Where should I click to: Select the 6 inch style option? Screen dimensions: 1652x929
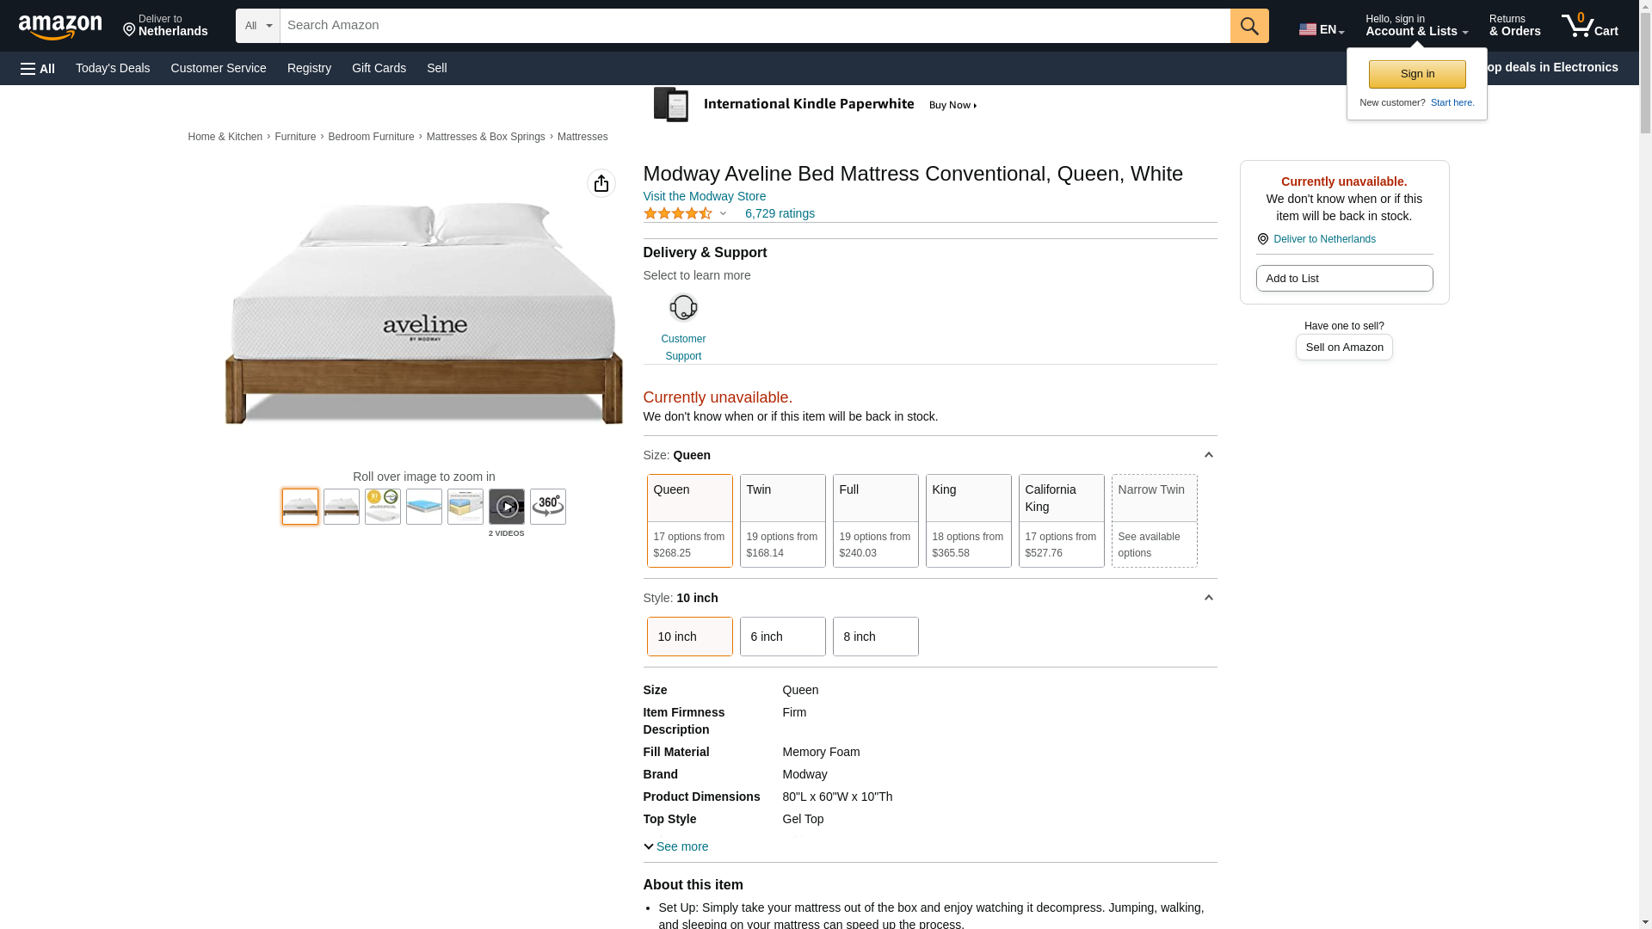click(782, 637)
